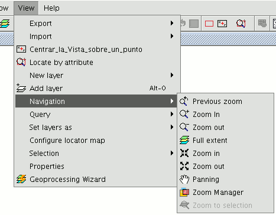Select Configure locator map
This screenshot has width=276, height=215.
pos(96,141)
